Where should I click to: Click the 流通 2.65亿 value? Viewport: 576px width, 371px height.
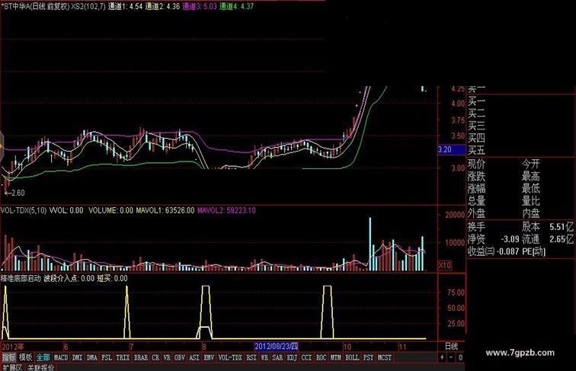548,239
